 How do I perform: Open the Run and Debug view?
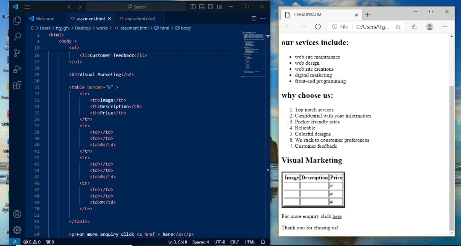point(17,69)
